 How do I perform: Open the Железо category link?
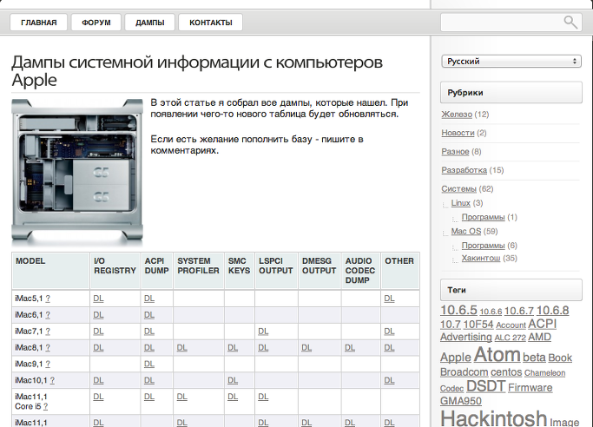(457, 114)
